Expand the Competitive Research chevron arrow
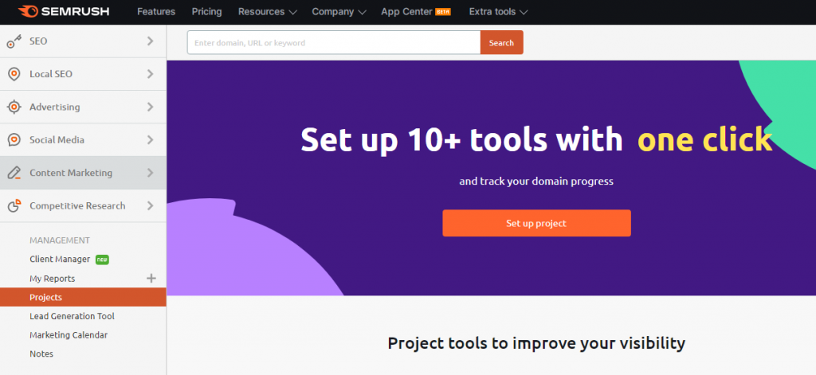The height and width of the screenshot is (375, 816). tap(151, 205)
